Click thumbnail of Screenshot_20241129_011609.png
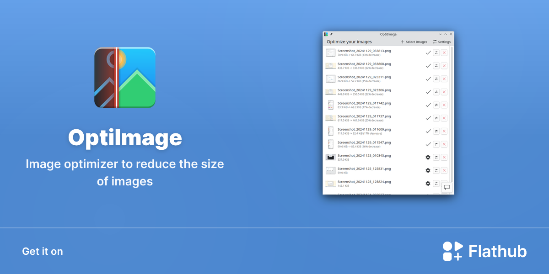This screenshot has height=274, width=549. click(330, 131)
